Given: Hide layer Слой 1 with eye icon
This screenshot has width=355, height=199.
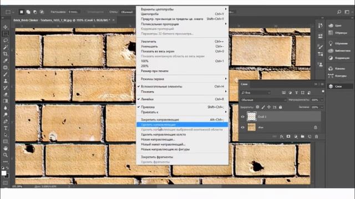Looking at the screenshot, I should coord(242,117).
